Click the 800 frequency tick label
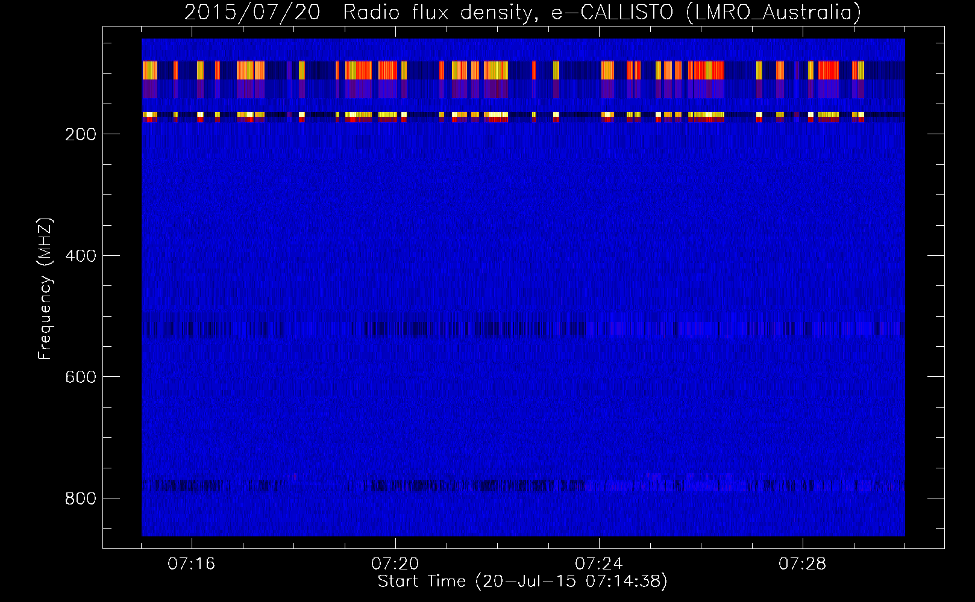The image size is (975, 602). pos(81,498)
